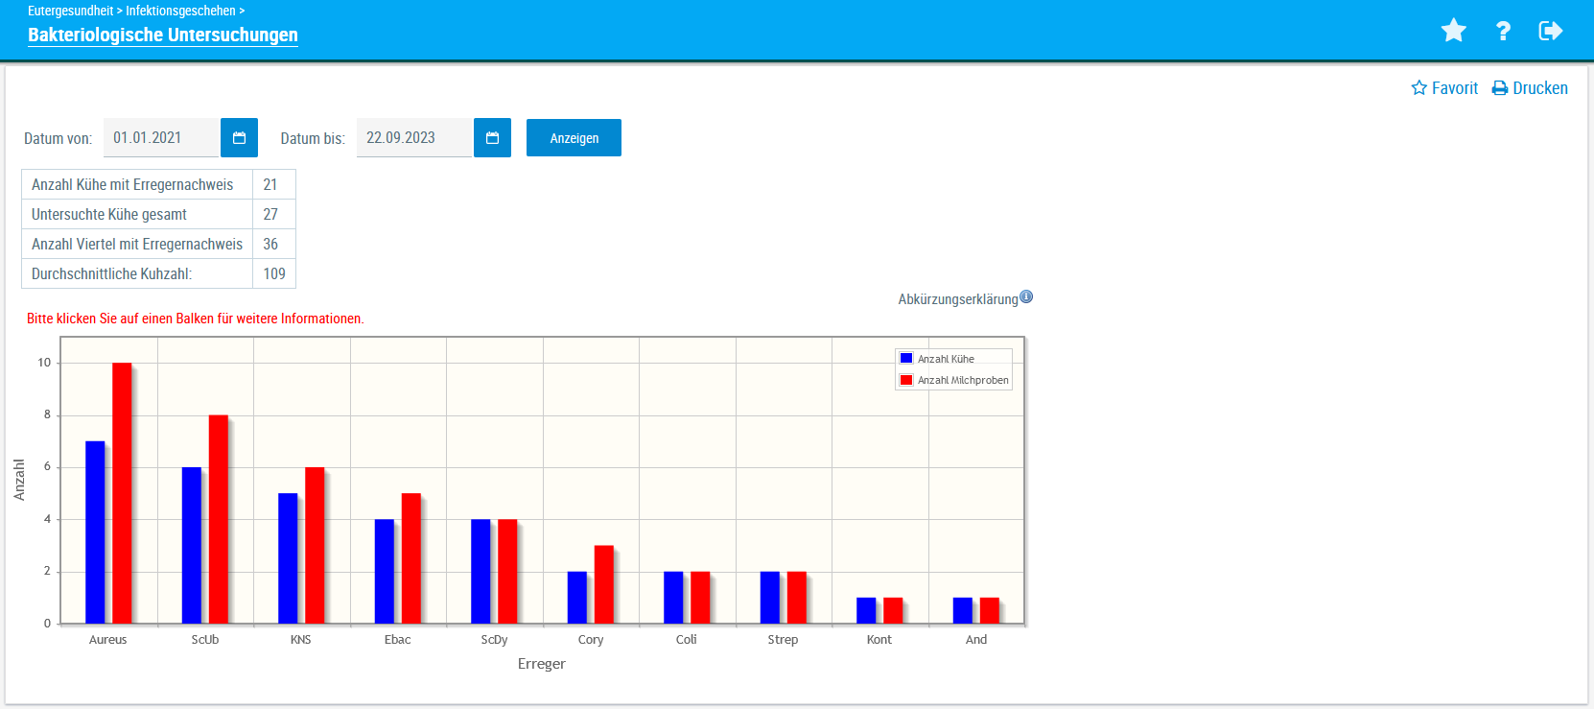Click the star favorites icon in header
The height and width of the screenshot is (709, 1594).
click(1453, 31)
